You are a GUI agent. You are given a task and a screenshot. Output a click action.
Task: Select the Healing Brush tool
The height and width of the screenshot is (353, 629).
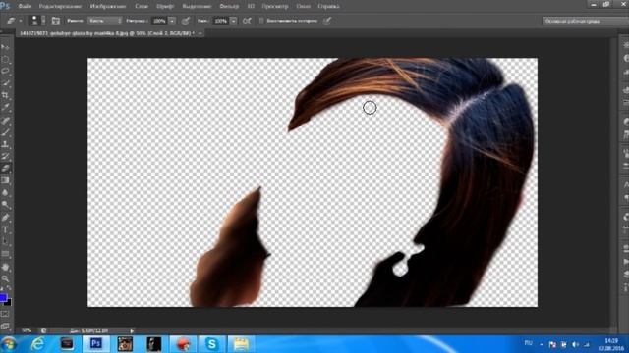click(x=5, y=120)
